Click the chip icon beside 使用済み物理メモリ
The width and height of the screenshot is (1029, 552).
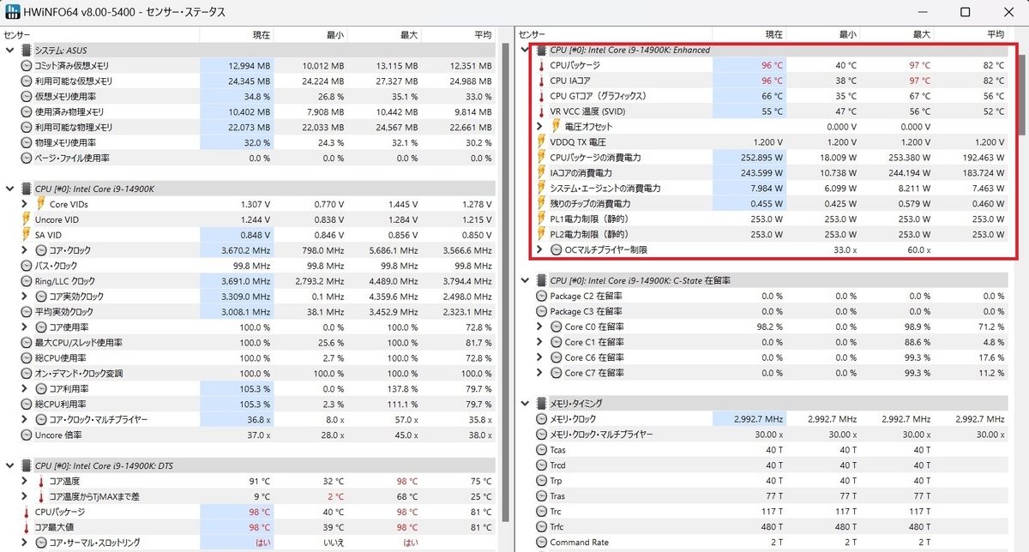(27, 112)
